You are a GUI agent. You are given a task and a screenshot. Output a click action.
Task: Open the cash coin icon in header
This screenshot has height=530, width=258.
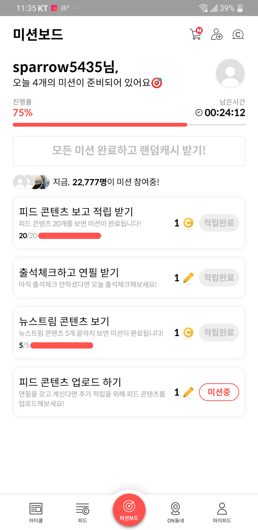tap(238, 34)
